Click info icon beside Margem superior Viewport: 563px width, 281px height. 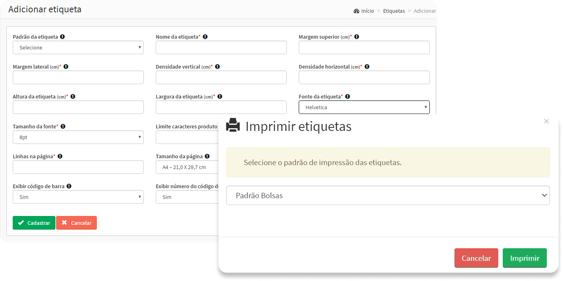coord(357,37)
